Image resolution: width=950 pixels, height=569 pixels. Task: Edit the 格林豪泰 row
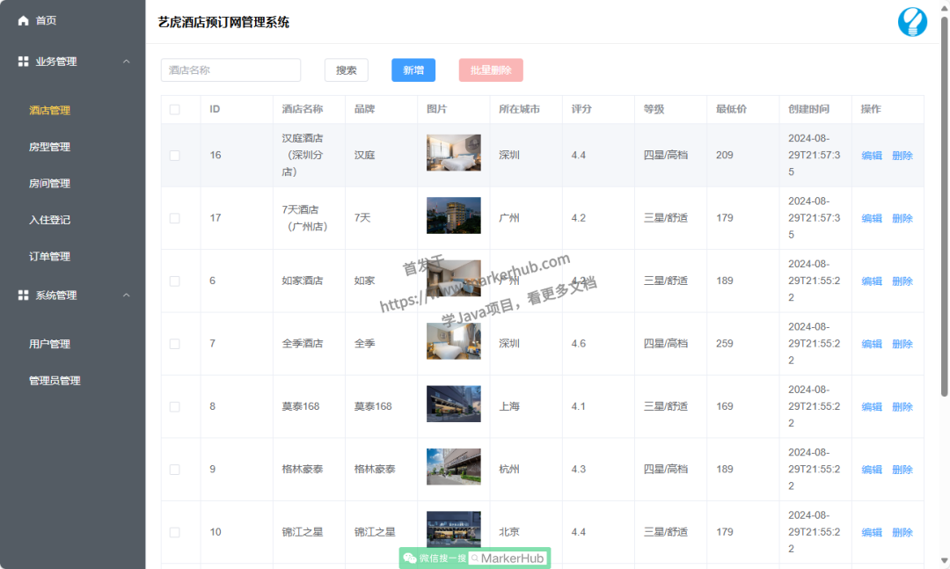(871, 470)
